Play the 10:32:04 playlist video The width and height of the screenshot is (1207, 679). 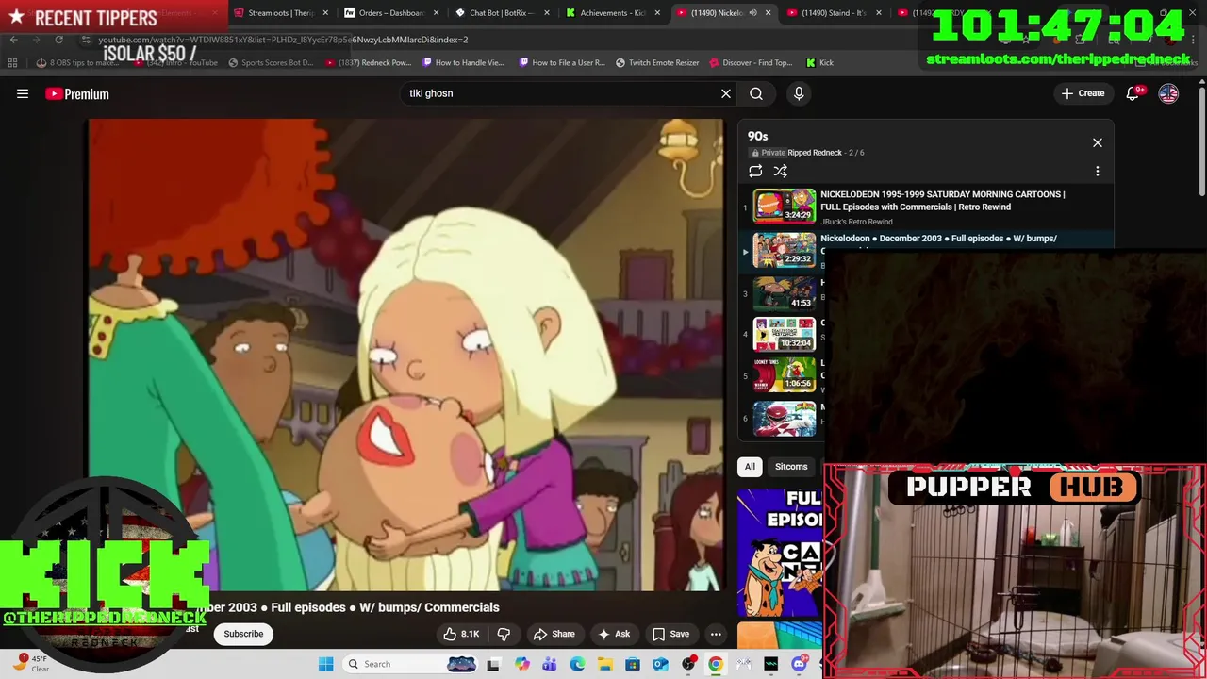click(x=785, y=334)
